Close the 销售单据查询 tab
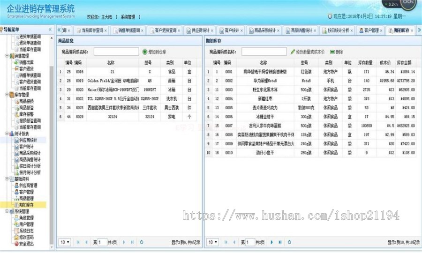This screenshot has width=422, height=253. [142, 30]
